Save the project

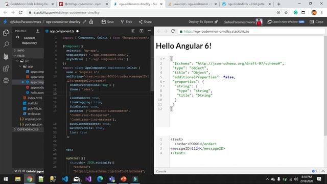(108, 21)
